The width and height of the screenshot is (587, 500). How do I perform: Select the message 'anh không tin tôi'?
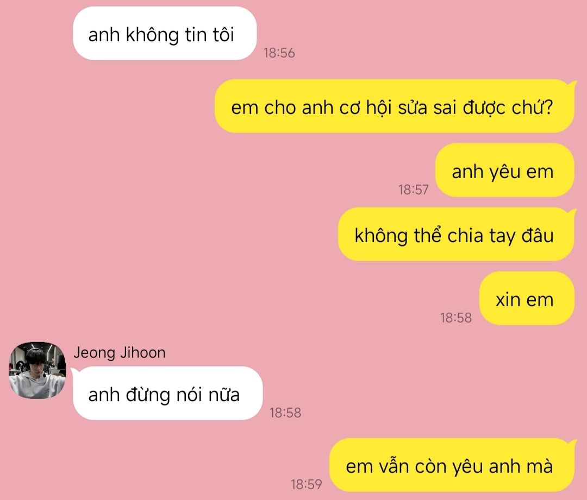click(165, 33)
